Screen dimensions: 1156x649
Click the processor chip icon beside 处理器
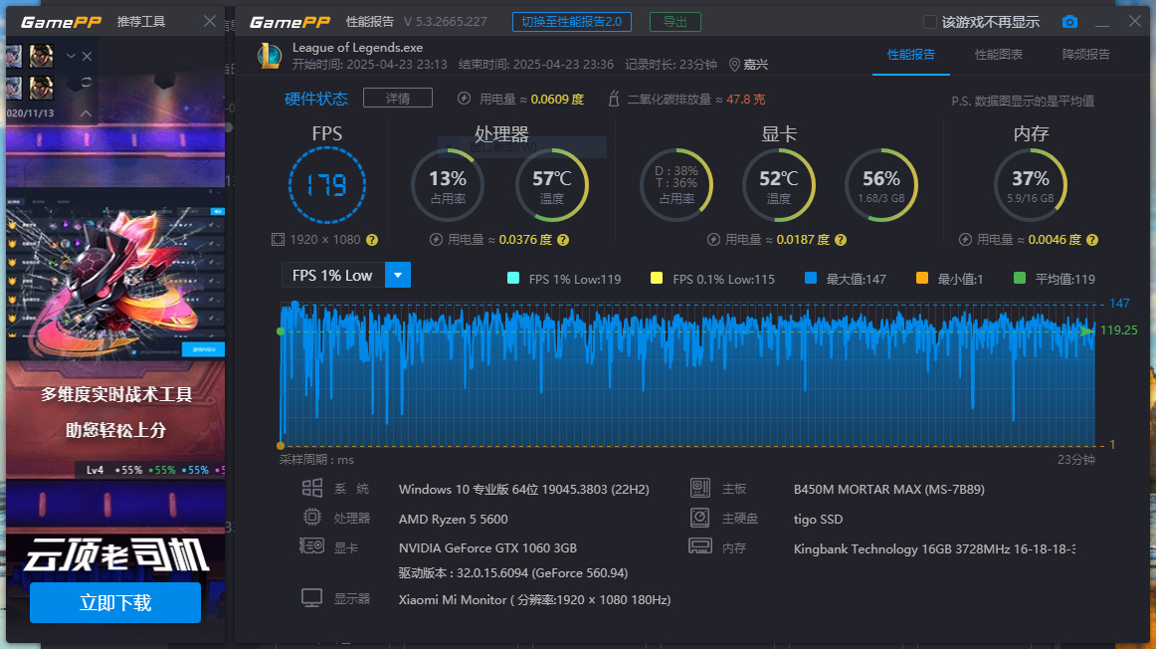[x=311, y=517]
